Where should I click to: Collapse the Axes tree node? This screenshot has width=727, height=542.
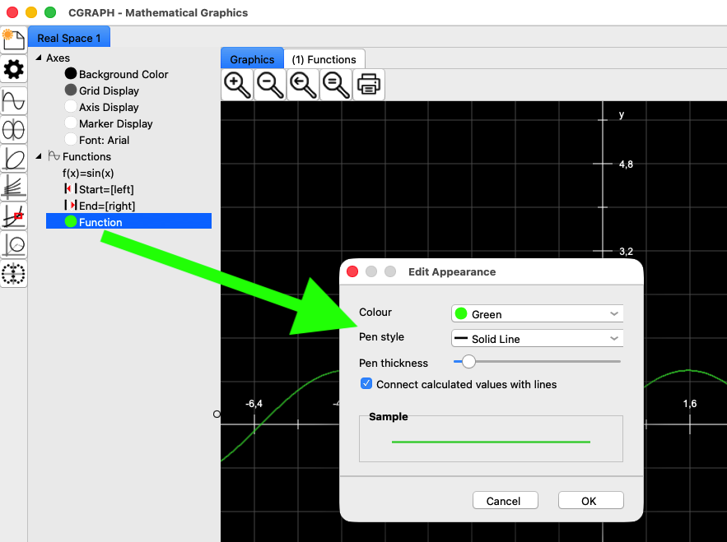pyautogui.click(x=38, y=58)
